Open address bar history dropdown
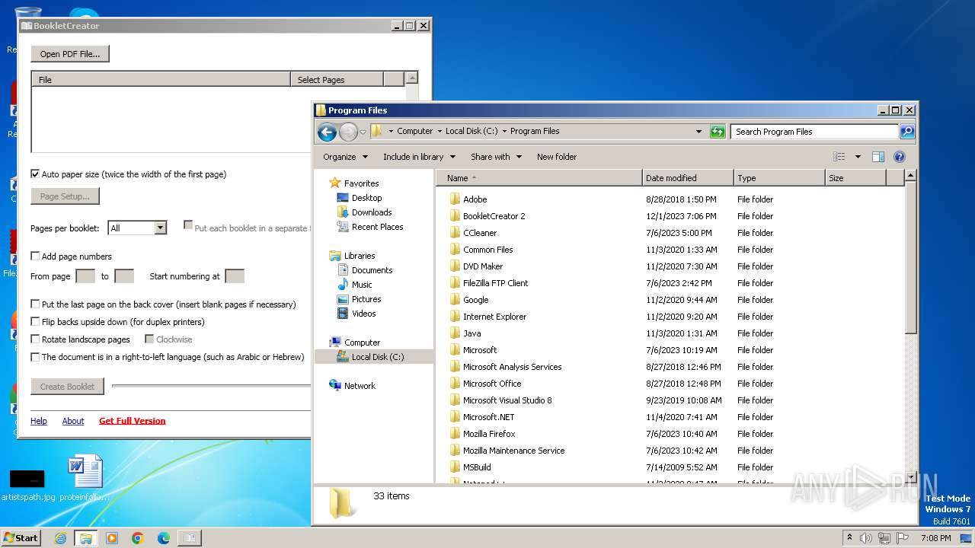Screen dimensions: 975x548 pyautogui.click(x=698, y=132)
